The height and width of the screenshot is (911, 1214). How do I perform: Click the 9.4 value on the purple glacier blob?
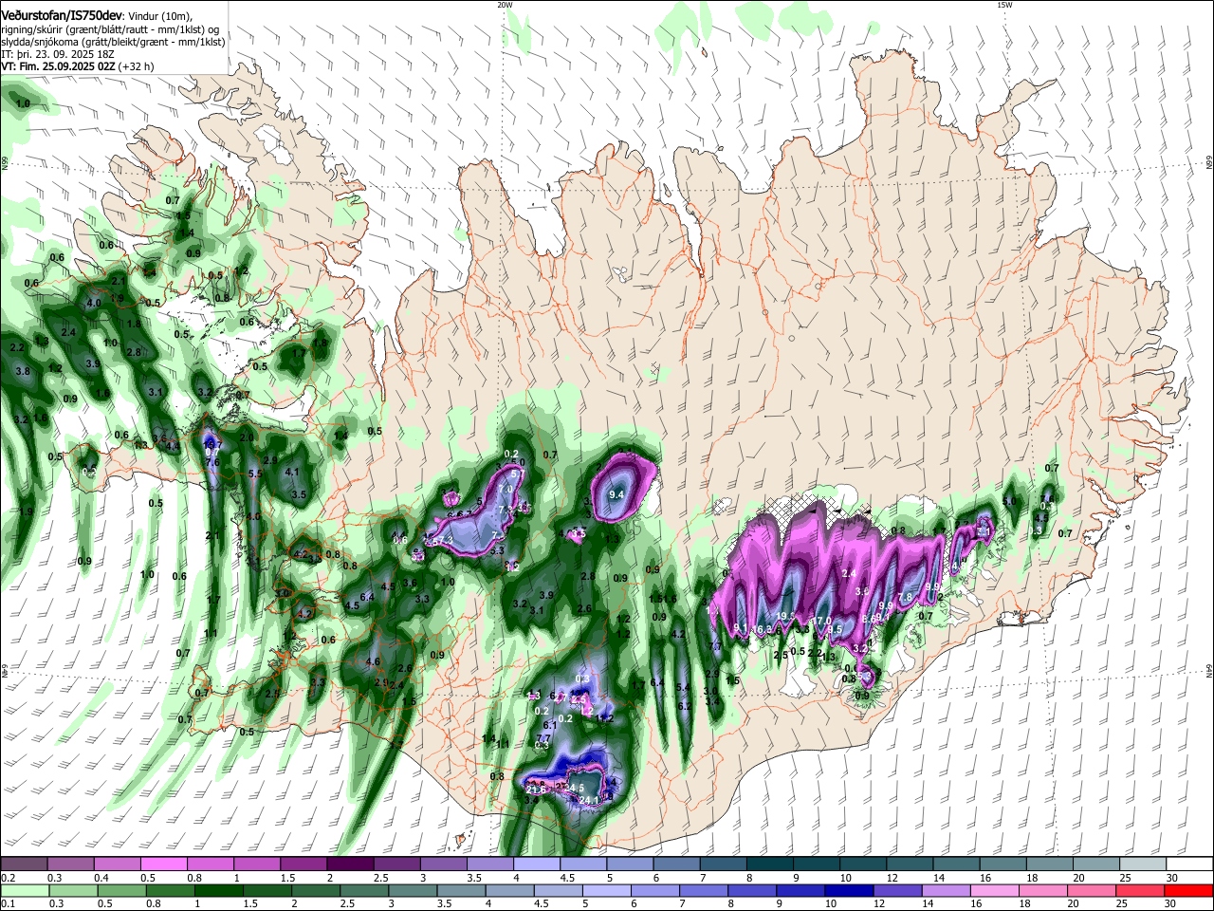616,494
